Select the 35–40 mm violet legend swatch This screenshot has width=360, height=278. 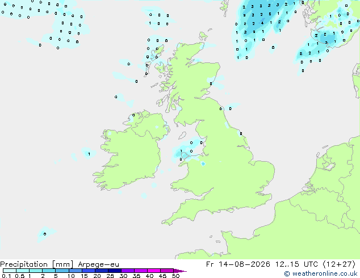(141, 271)
